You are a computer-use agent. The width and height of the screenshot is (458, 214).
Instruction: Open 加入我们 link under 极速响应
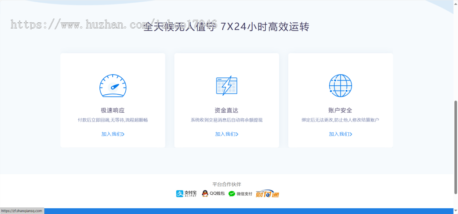[113, 134]
